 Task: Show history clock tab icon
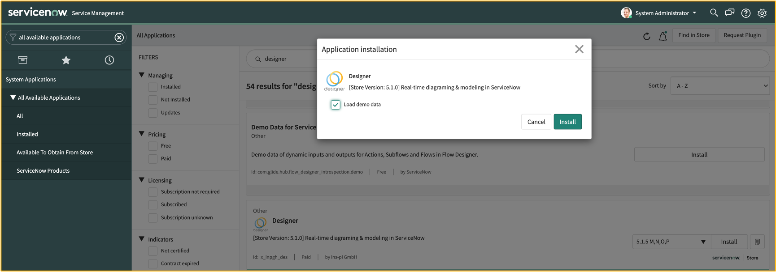click(109, 60)
